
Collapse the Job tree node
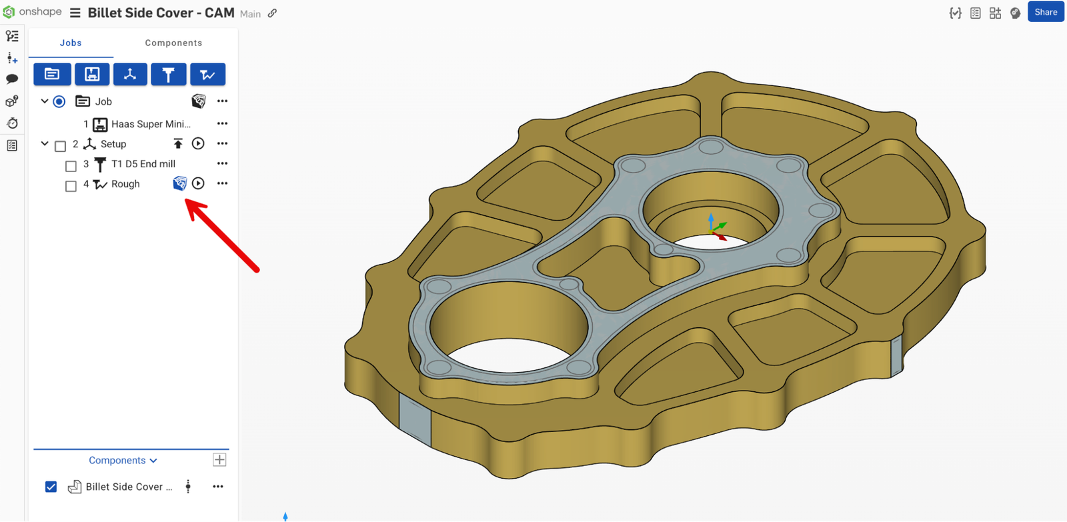click(45, 101)
